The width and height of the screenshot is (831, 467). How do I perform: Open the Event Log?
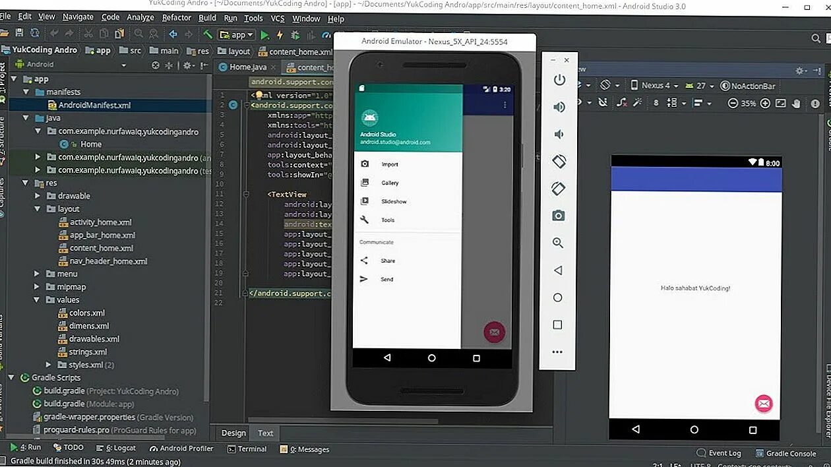(x=719, y=453)
